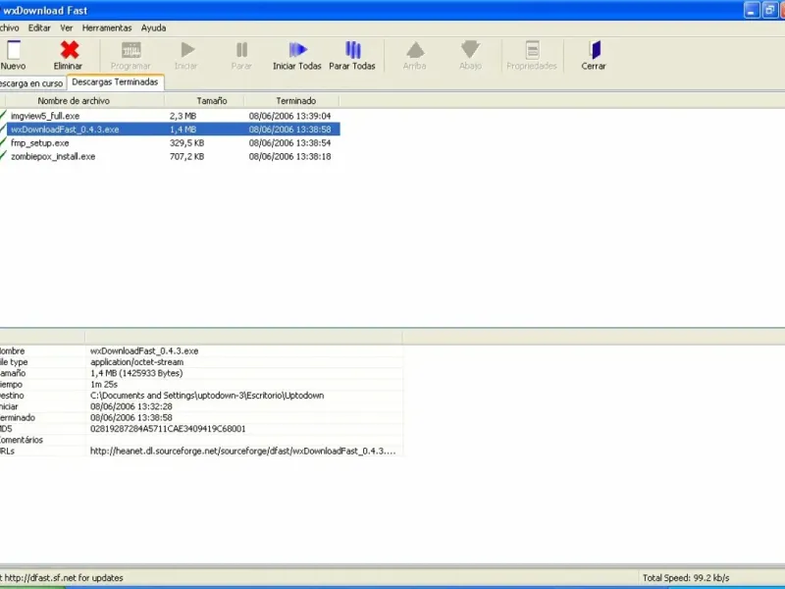Click the green check next to fmp_setup.exe
This screenshot has width=785, height=589.
(x=3, y=142)
